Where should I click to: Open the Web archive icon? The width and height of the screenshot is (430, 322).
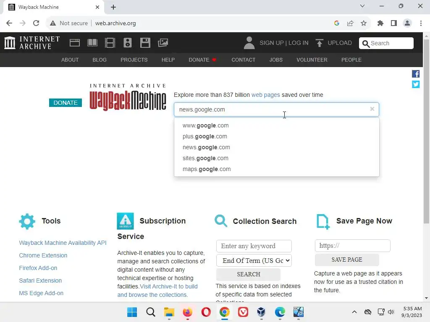pyautogui.click(x=75, y=43)
